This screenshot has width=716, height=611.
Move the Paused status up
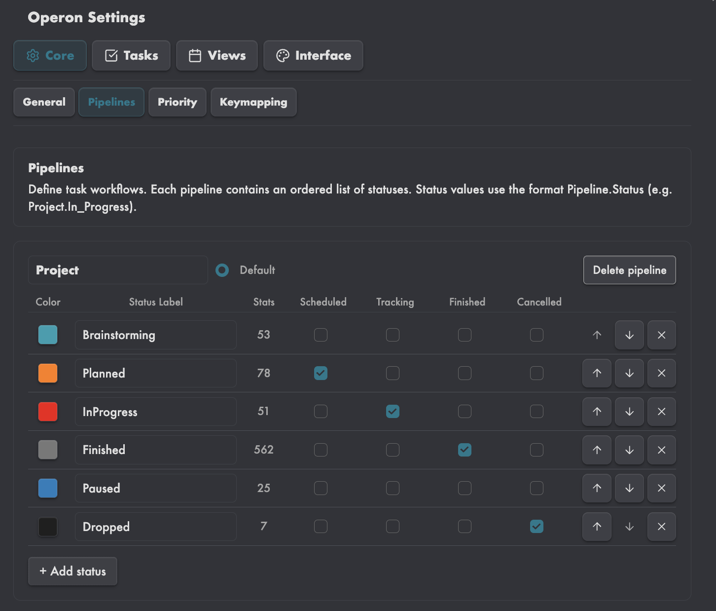(x=597, y=488)
